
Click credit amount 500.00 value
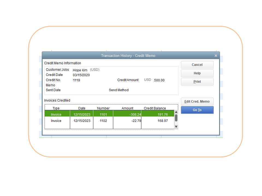159,80
